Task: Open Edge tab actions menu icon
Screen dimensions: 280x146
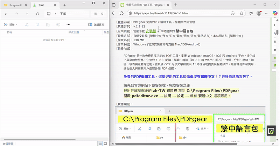Action: (114, 5)
